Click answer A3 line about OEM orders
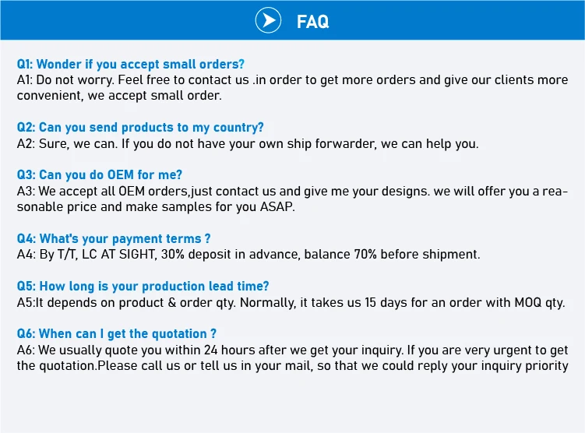The width and height of the screenshot is (585, 433). pos(292,191)
